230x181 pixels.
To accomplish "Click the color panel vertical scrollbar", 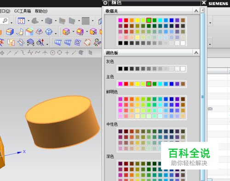I will pyautogui.click(x=203, y=97).
